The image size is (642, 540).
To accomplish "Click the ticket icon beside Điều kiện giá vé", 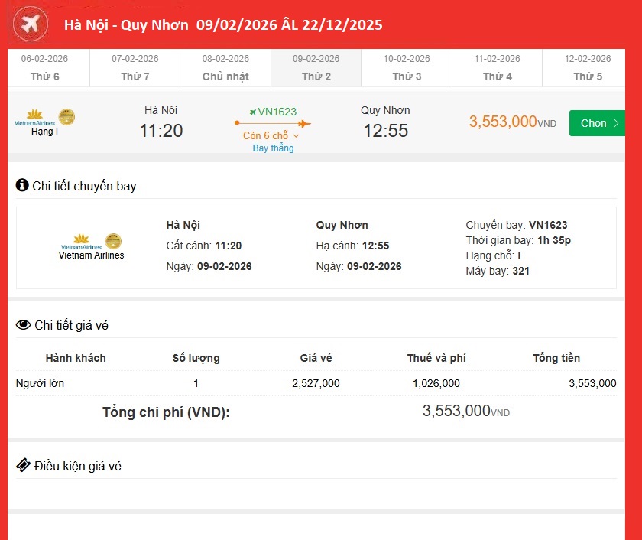I will 23,466.
